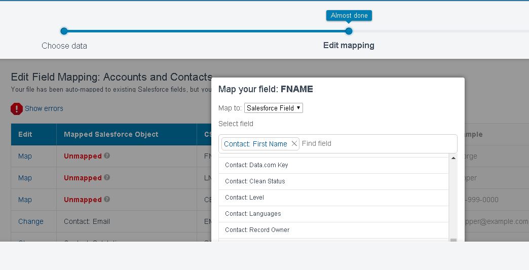Click Map link in first table row
Screen dimensions: 529x270
[x=25, y=156]
